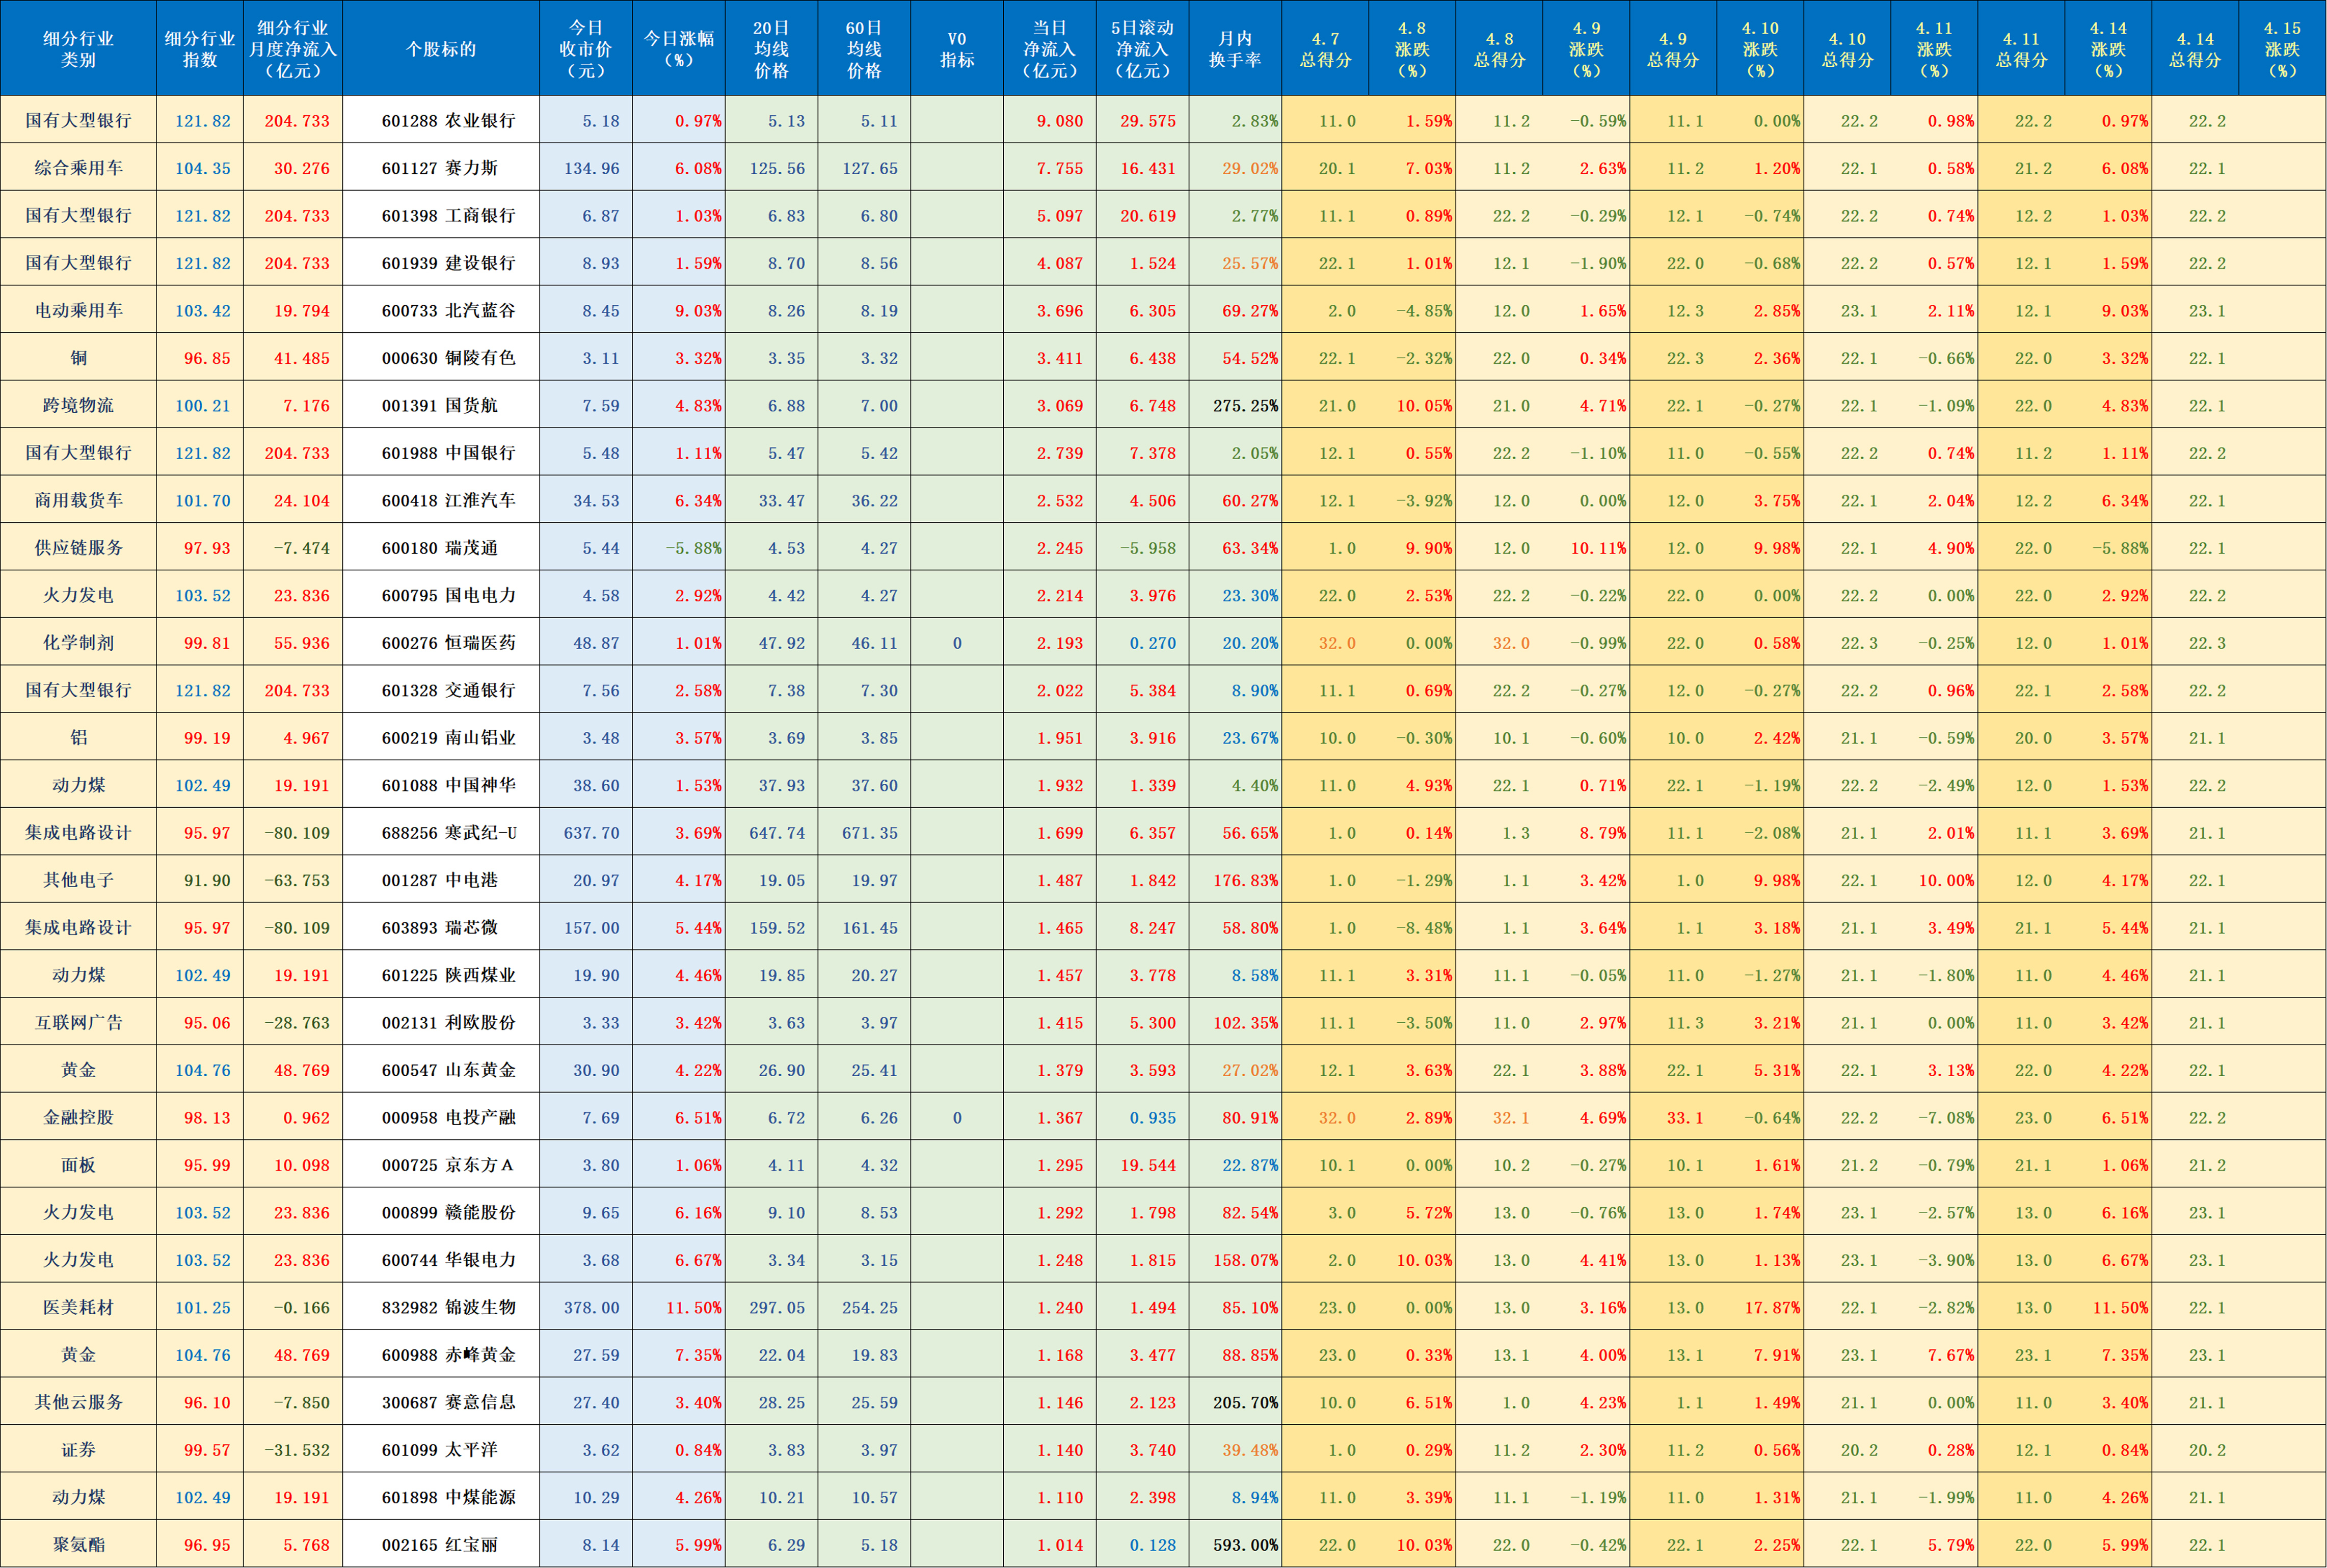This screenshot has height=1568, width=2327.
Task: Select the 275.25% turnover rate value
Action: tap(1245, 406)
